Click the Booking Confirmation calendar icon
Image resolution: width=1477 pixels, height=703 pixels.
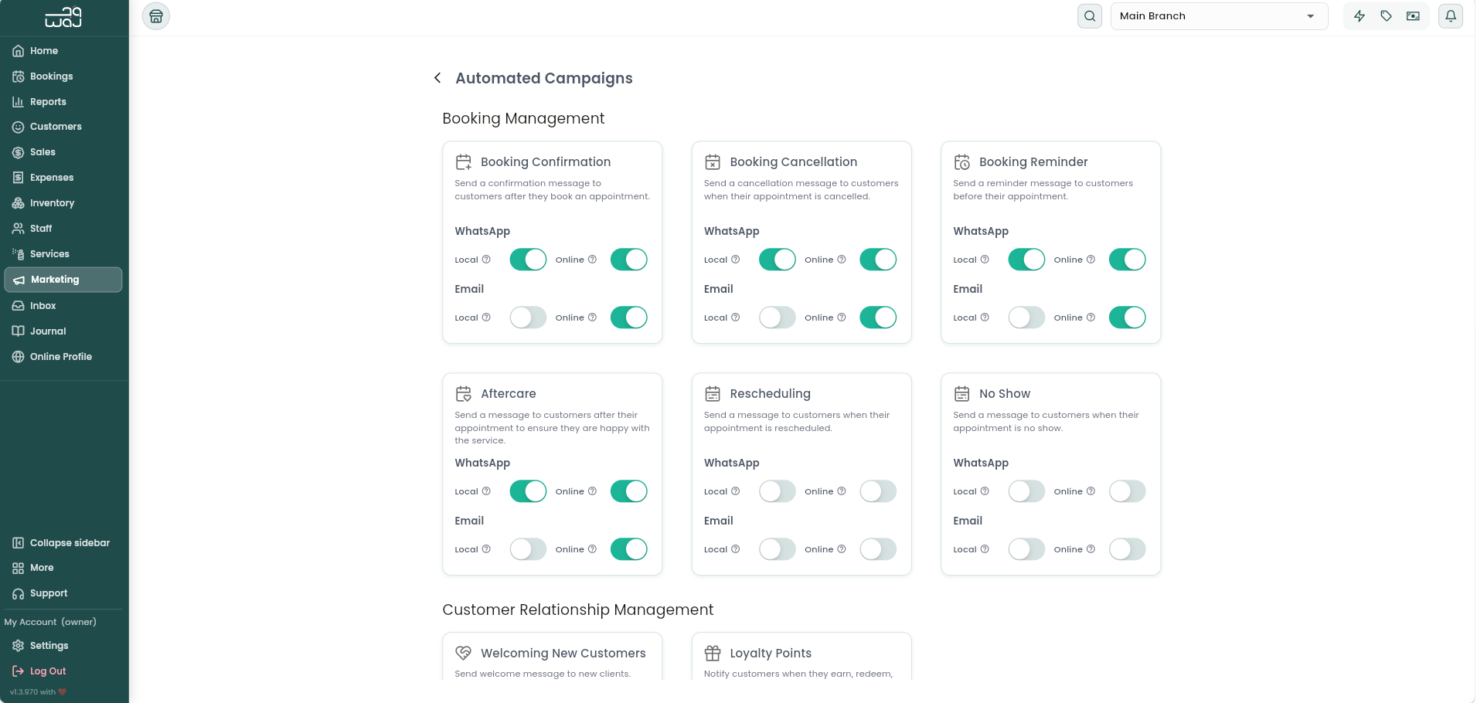click(464, 162)
